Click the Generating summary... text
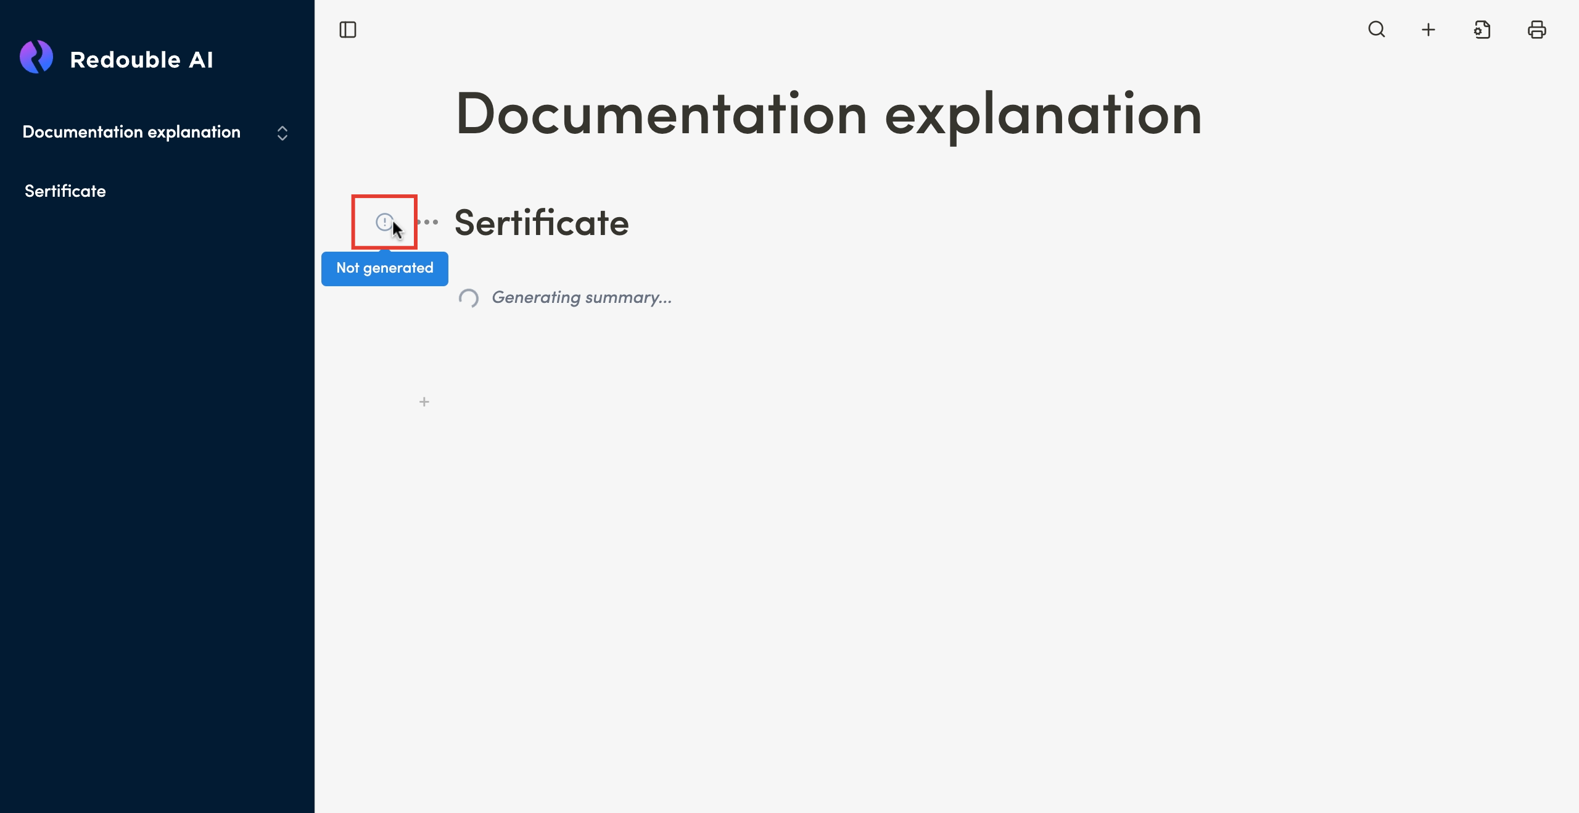 pos(582,298)
